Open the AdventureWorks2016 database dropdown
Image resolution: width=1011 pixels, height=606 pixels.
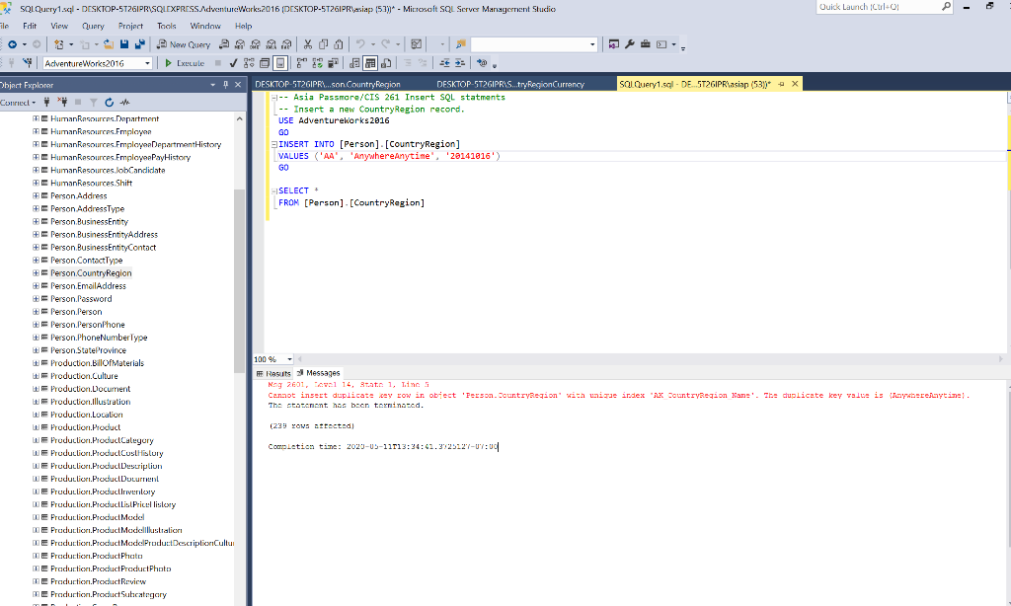pos(148,63)
